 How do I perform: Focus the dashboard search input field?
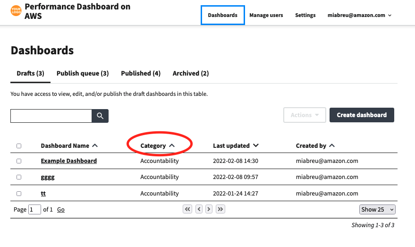click(51, 116)
